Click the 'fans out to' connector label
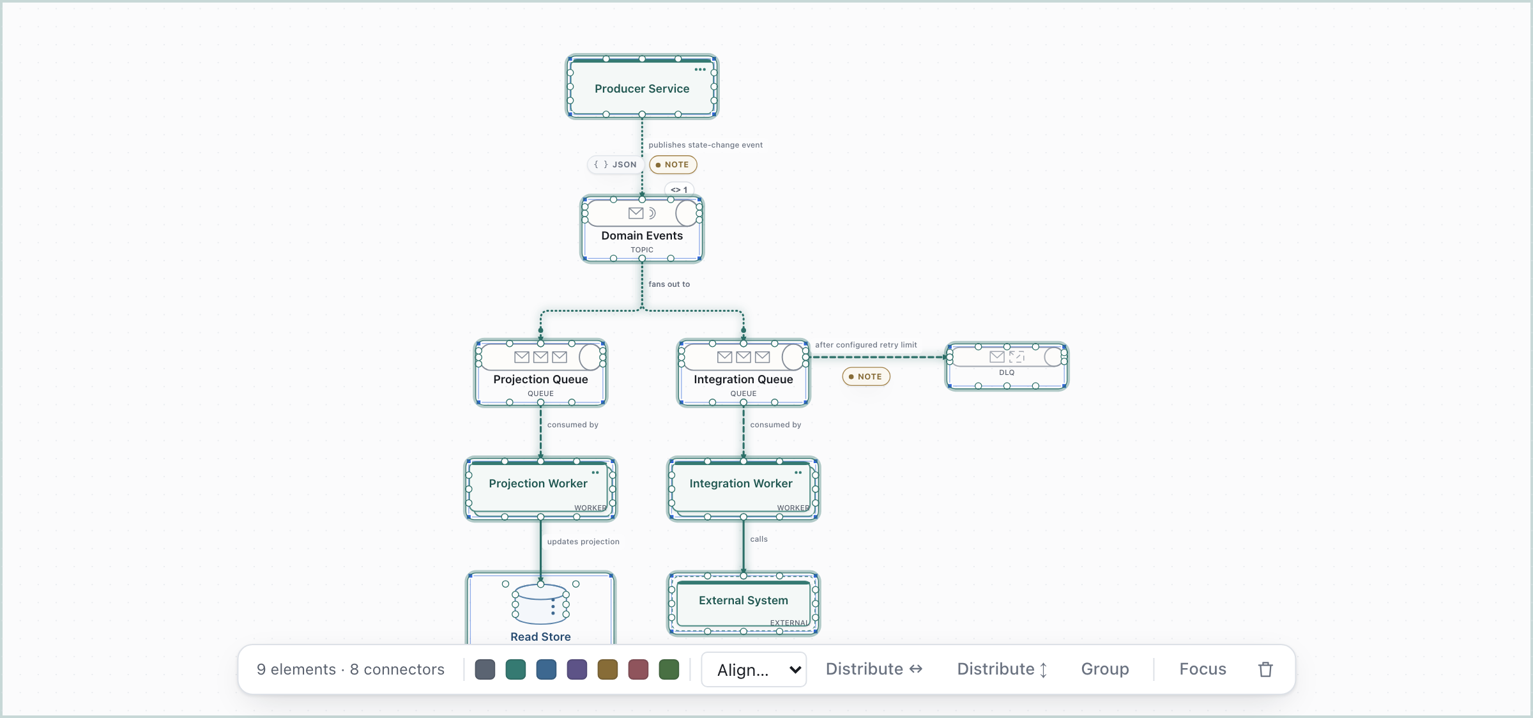Screen dimensions: 1533x718 669,284
